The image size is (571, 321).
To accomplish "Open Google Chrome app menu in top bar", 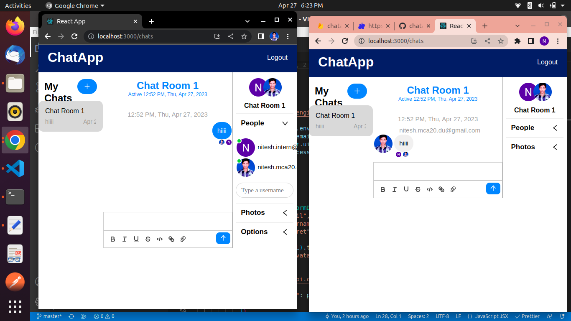I will coord(75,5).
